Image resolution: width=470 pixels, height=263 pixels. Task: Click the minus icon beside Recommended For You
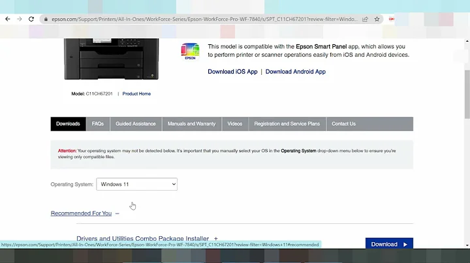pyautogui.click(x=117, y=214)
